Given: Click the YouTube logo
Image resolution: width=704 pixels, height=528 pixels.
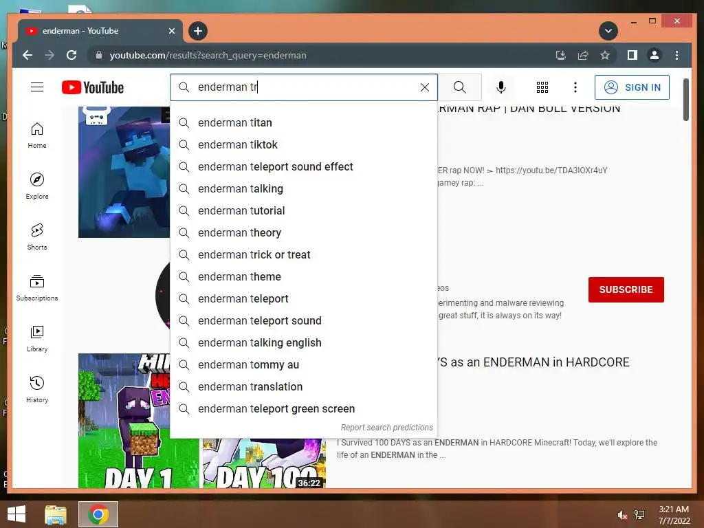Looking at the screenshot, I should tap(93, 87).
